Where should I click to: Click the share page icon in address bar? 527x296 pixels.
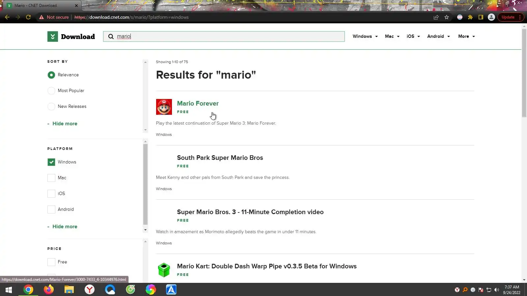[x=436, y=17]
